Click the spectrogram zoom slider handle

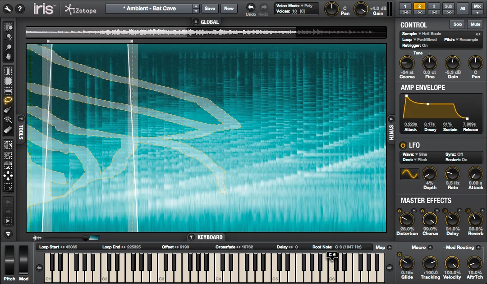[85, 238]
